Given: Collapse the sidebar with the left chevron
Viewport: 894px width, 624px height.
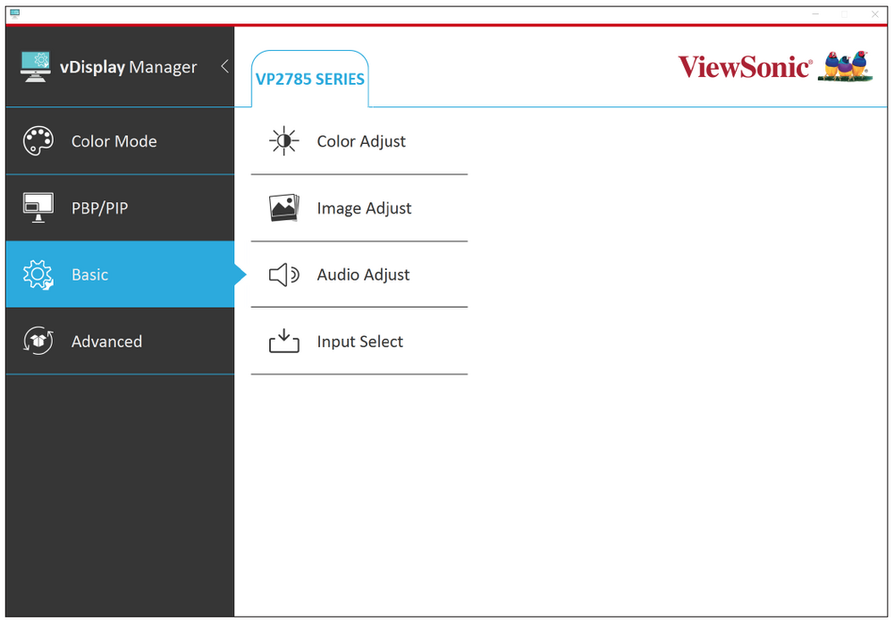Looking at the screenshot, I should pyautogui.click(x=224, y=67).
